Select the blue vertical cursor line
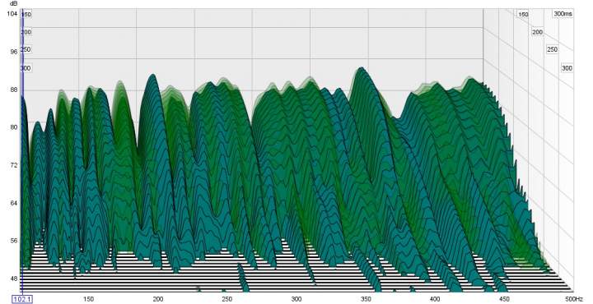Image resolution: width=593 pixels, height=304 pixels. [x=22, y=151]
